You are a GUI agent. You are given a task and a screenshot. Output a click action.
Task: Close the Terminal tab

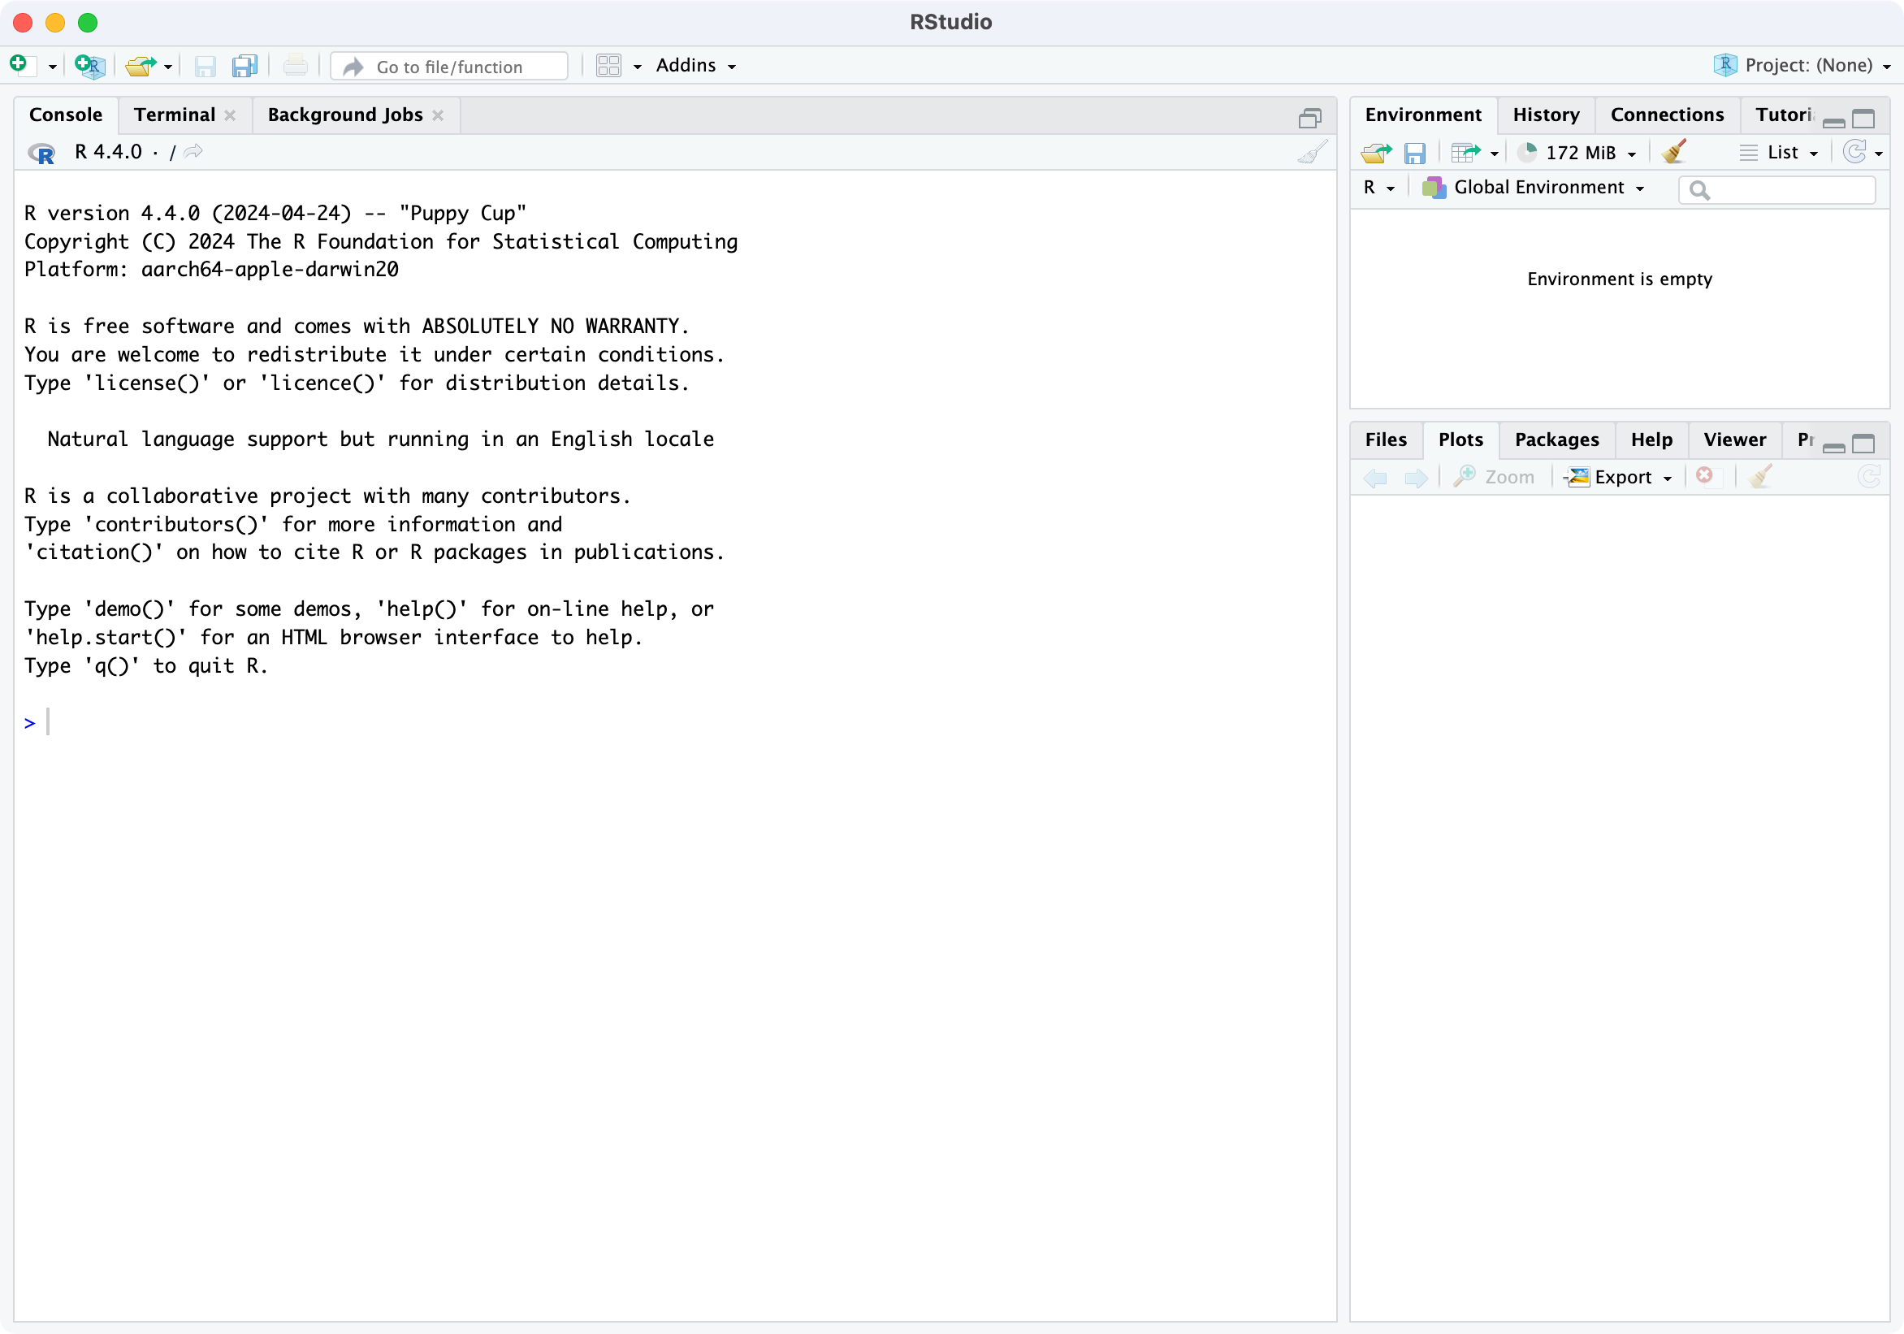pos(231,115)
